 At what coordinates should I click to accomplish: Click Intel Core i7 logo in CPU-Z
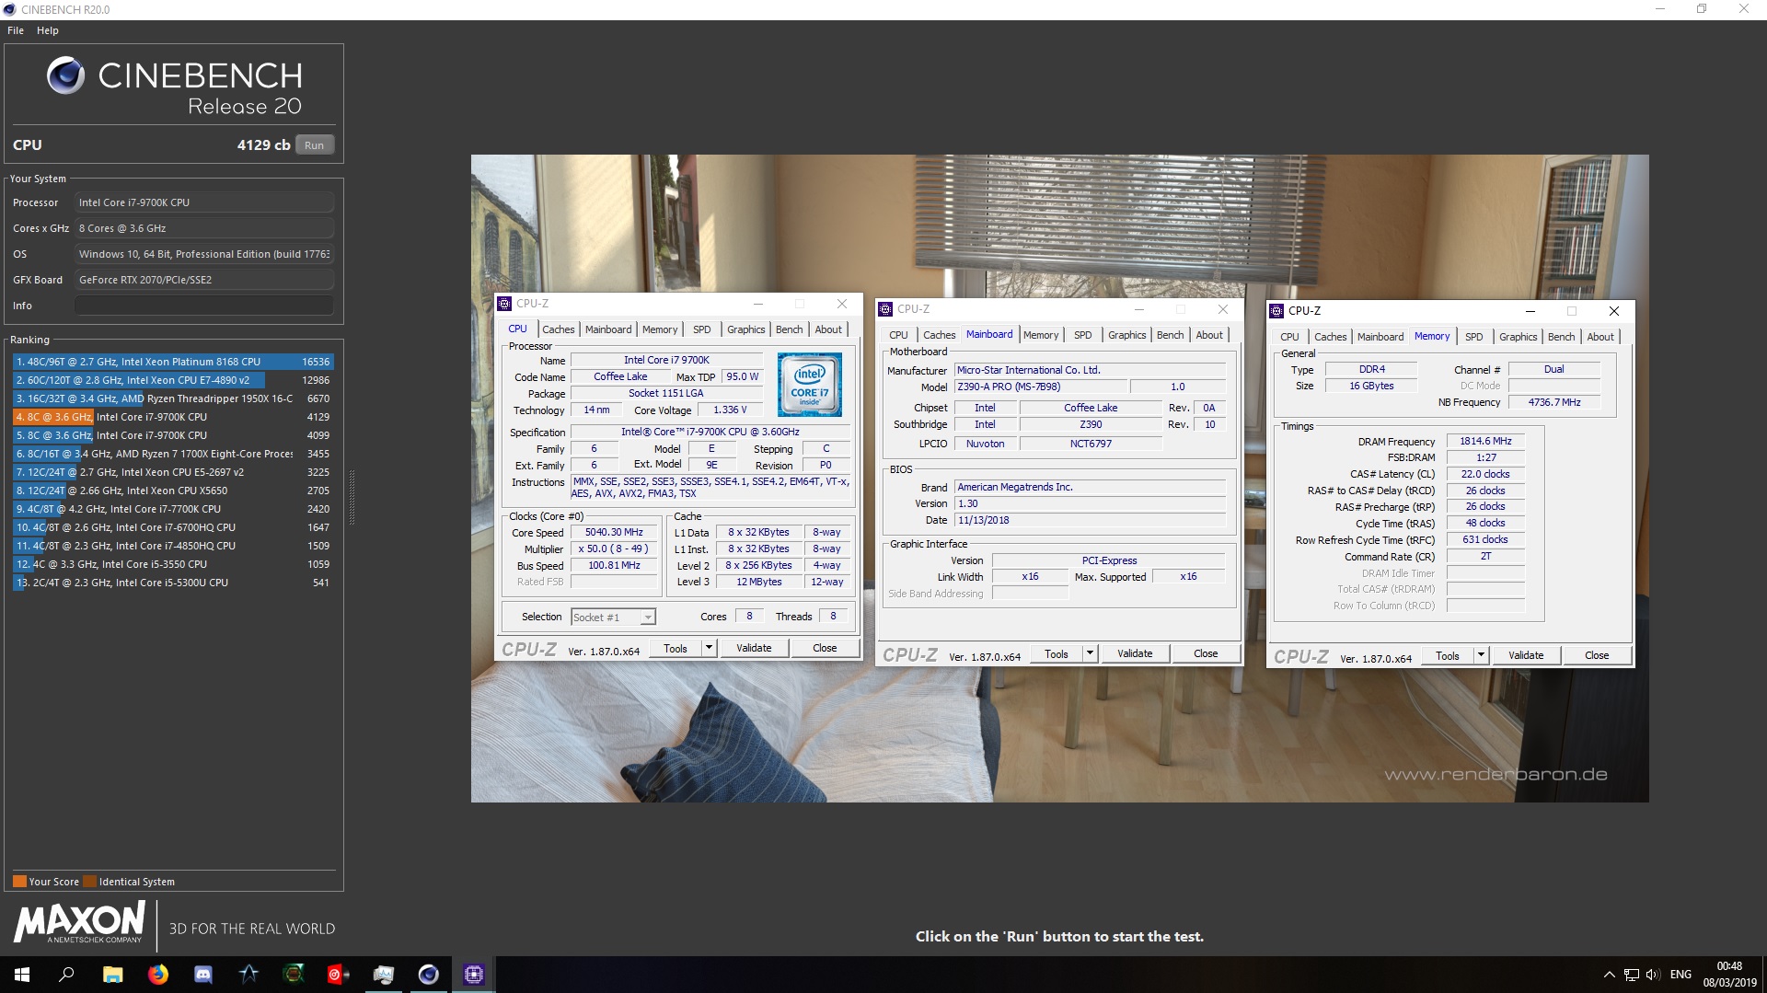810,385
